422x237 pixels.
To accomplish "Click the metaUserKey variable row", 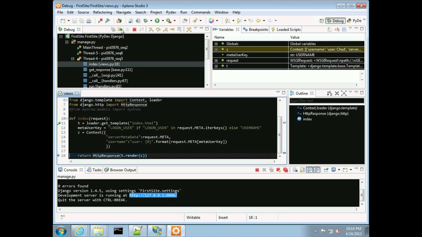I will pos(288,55).
